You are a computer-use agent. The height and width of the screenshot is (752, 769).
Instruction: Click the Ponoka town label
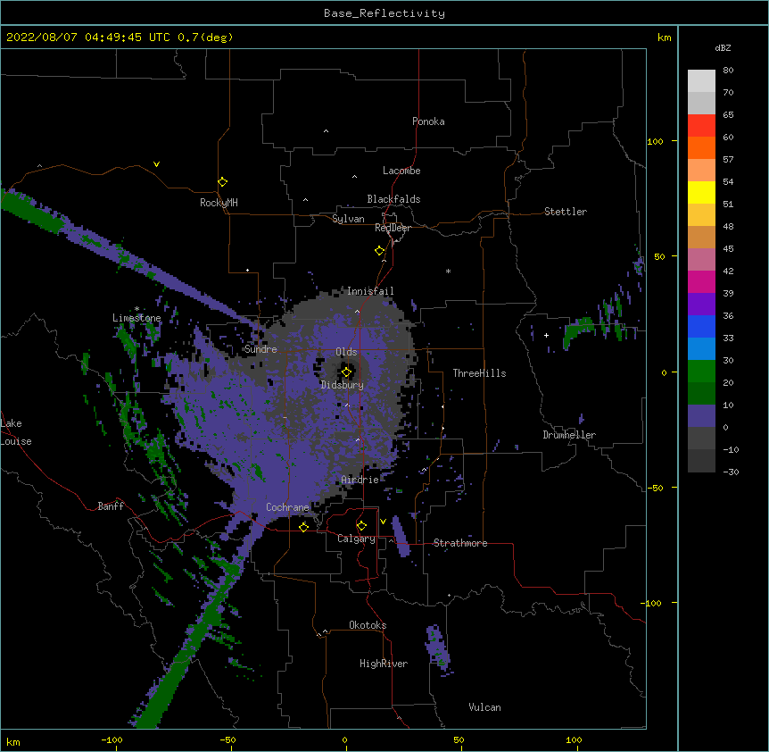tap(428, 121)
